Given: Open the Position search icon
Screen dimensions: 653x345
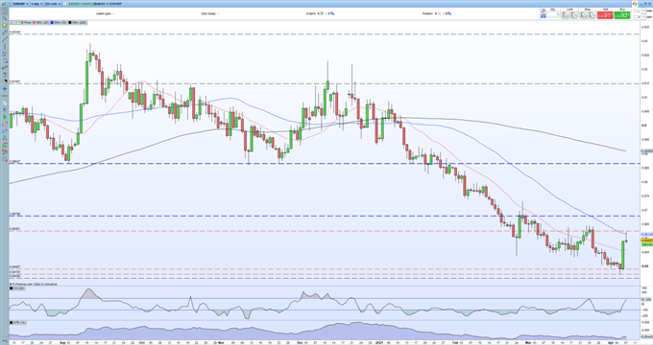Looking at the screenshot, I should click(x=449, y=13).
